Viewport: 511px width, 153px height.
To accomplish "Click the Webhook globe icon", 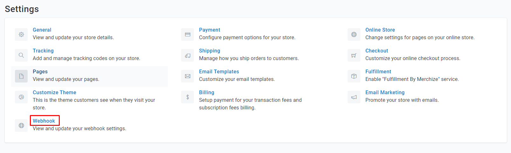I will (21, 125).
